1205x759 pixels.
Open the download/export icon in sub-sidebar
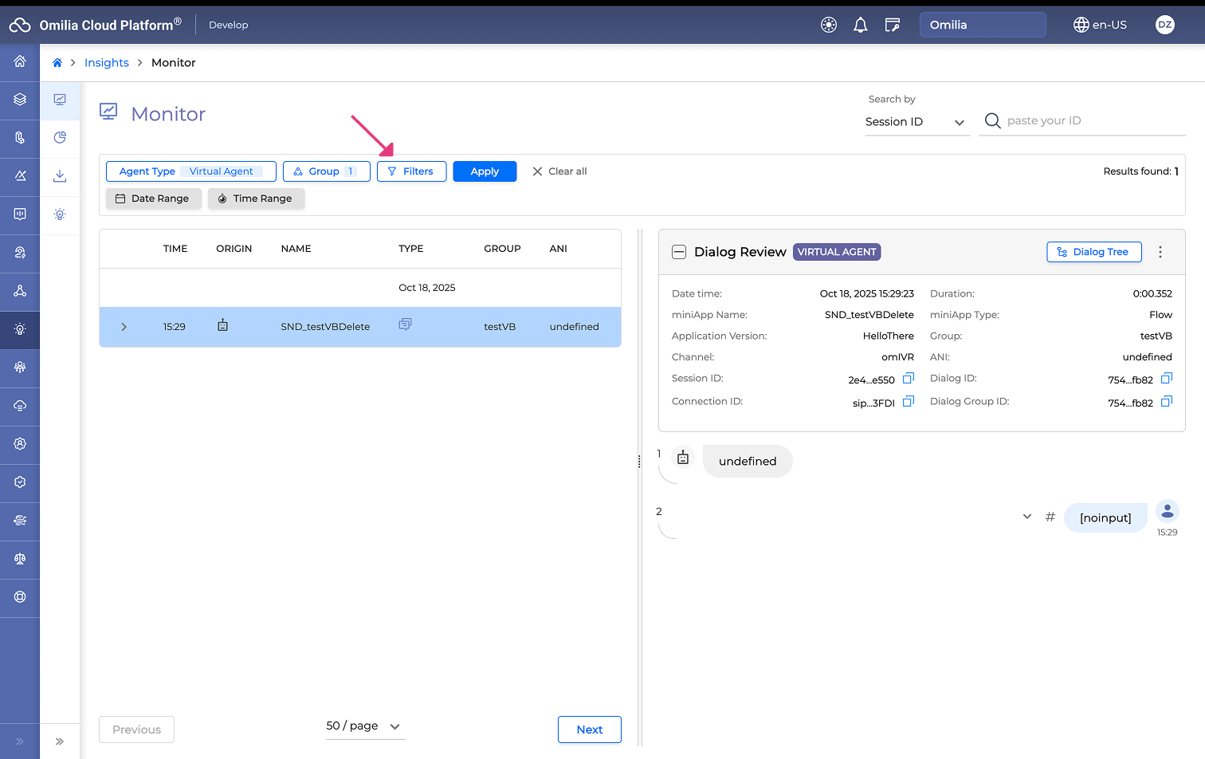click(60, 176)
